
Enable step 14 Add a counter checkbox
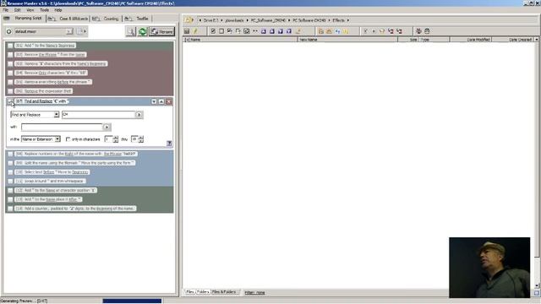(x=10, y=209)
